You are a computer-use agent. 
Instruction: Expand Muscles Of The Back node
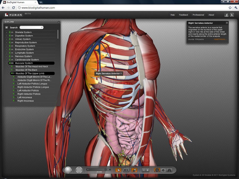8,70
